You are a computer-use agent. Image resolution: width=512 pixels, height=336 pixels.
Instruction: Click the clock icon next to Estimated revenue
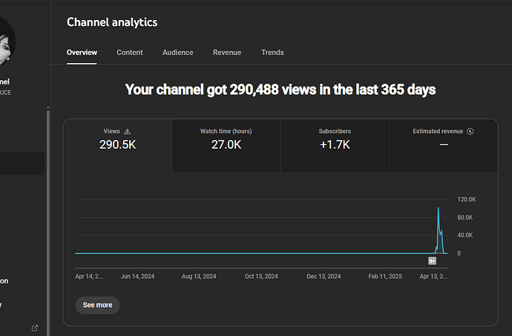point(470,132)
